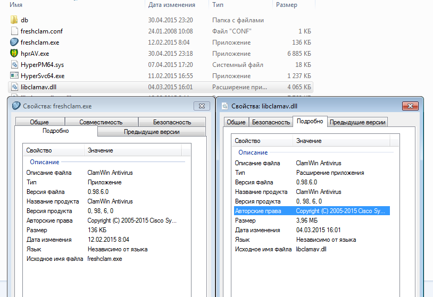The image size is (433, 297).
Task: Open Общие tab in libclamav.dll properties
Action: [x=236, y=122]
